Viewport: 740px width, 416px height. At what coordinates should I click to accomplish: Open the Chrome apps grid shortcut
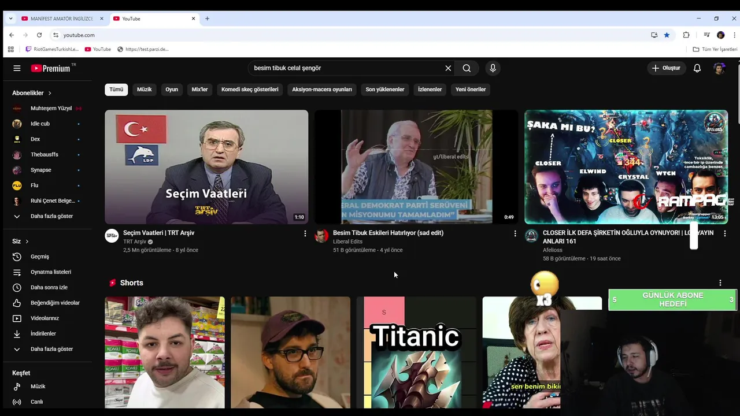[x=10, y=49]
